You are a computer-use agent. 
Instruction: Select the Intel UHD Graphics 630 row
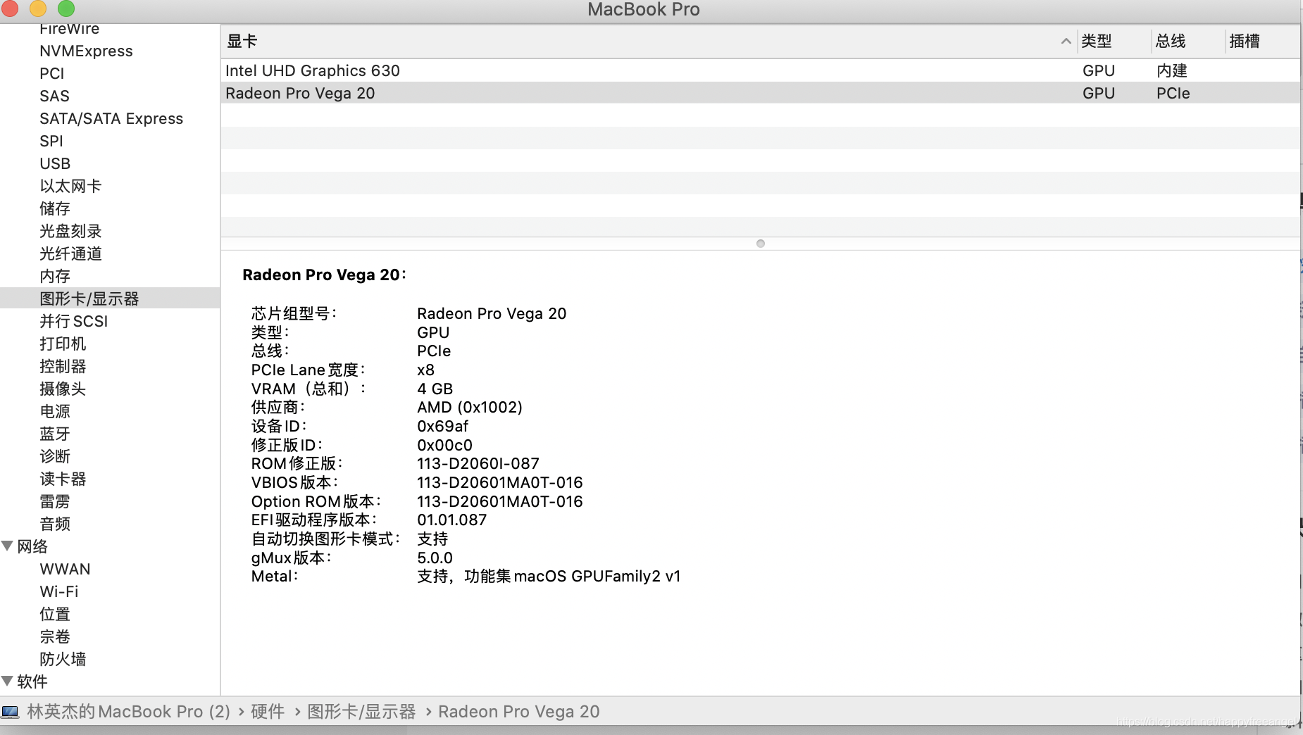760,70
